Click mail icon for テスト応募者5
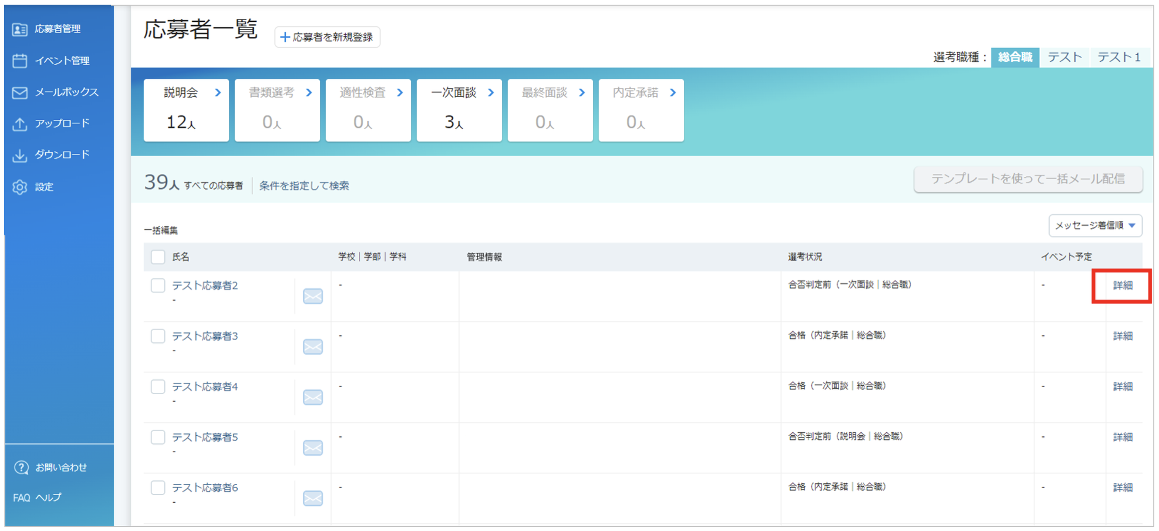1159x531 pixels. 313,448
